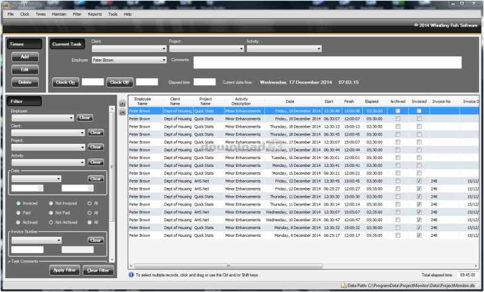Select the All radio beside Not Invoiced

(x=90, y=203)
